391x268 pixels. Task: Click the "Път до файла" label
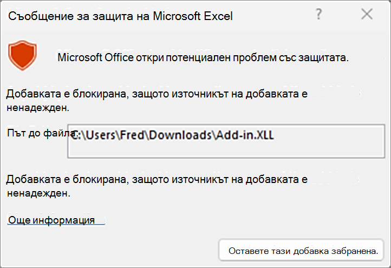(x=40, y=133)
